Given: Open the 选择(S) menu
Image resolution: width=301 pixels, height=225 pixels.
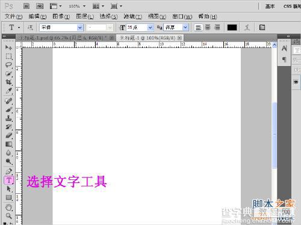Looking at the screenshot, I should (108, 16).
